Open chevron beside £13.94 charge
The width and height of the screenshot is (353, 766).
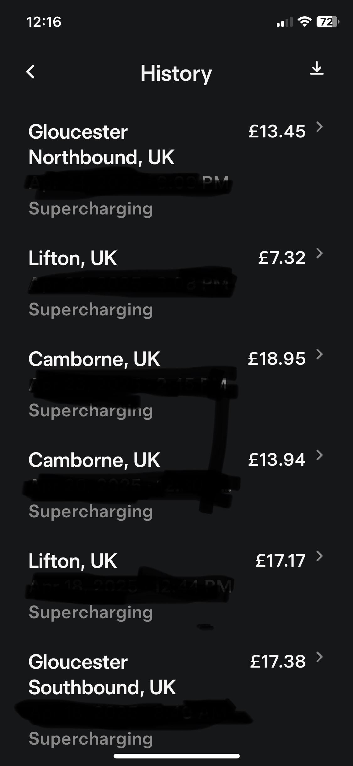pos(319,455)
